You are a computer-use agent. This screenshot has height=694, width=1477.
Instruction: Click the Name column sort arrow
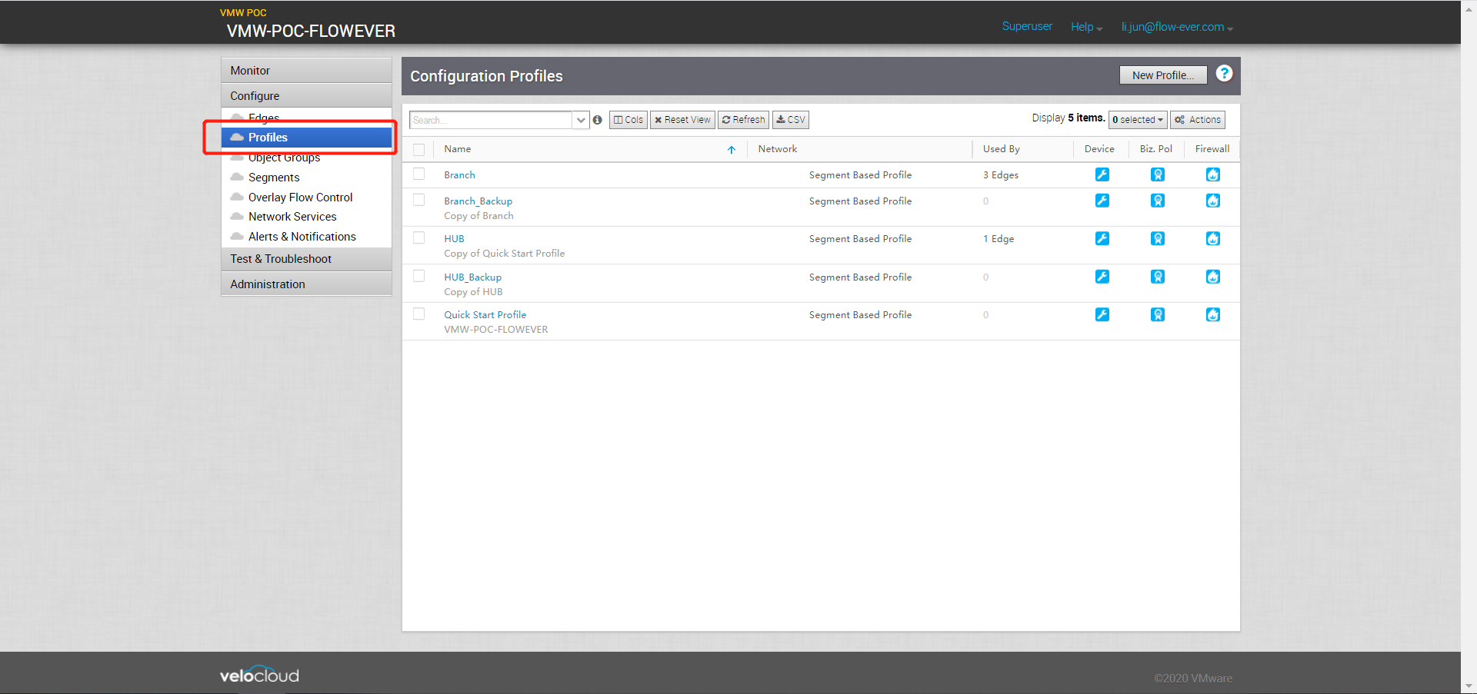click(x=732, y=150)
